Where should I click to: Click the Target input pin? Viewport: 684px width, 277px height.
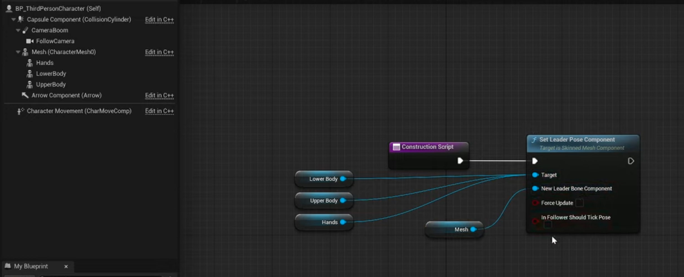pyautogui.click(x=535, y=175)
